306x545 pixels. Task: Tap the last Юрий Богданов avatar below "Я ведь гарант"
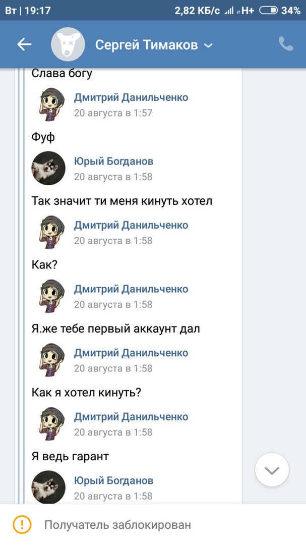pos(48,487)
